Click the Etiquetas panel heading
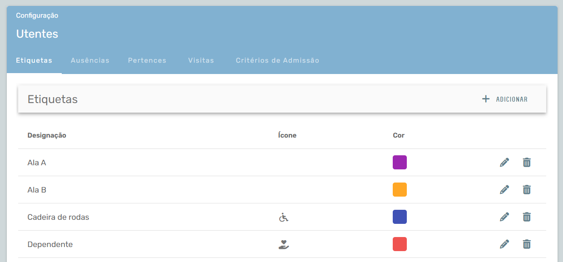This screenshot has height=262, width=563. (x=53, y=99)
